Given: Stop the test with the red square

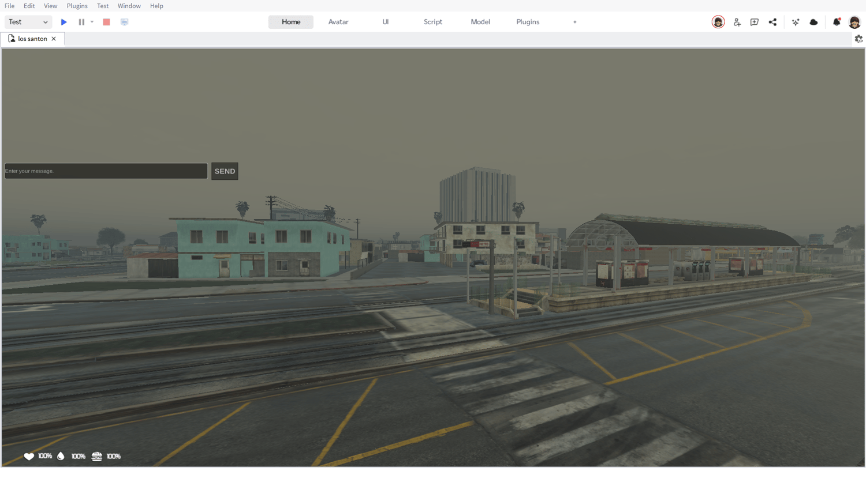Looking at the screenshot, I should click(x=106, y=22).
